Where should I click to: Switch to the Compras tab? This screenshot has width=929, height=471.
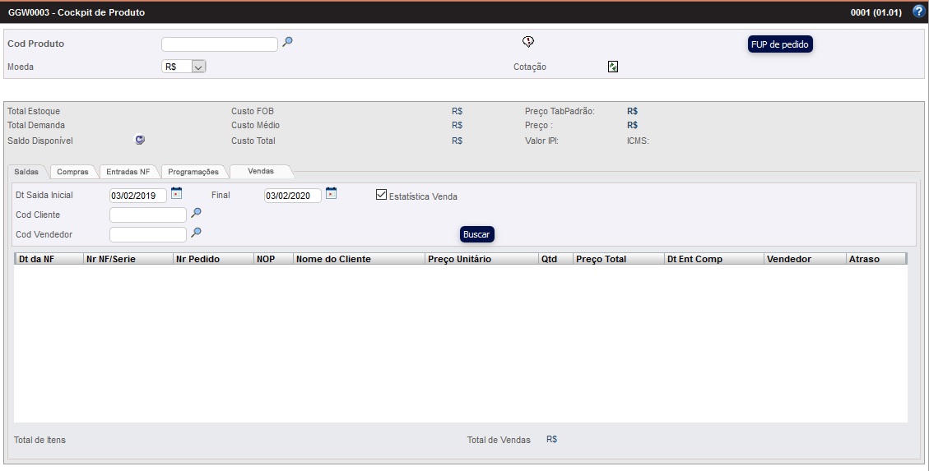(x=72, y=172)
